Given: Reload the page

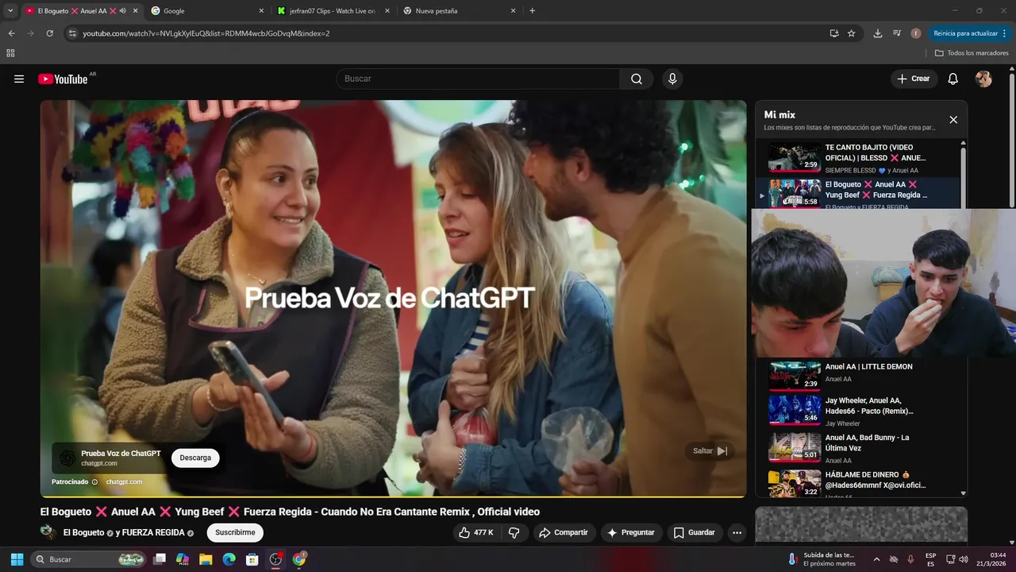Looking at the screenshot, I should point(49,33).
